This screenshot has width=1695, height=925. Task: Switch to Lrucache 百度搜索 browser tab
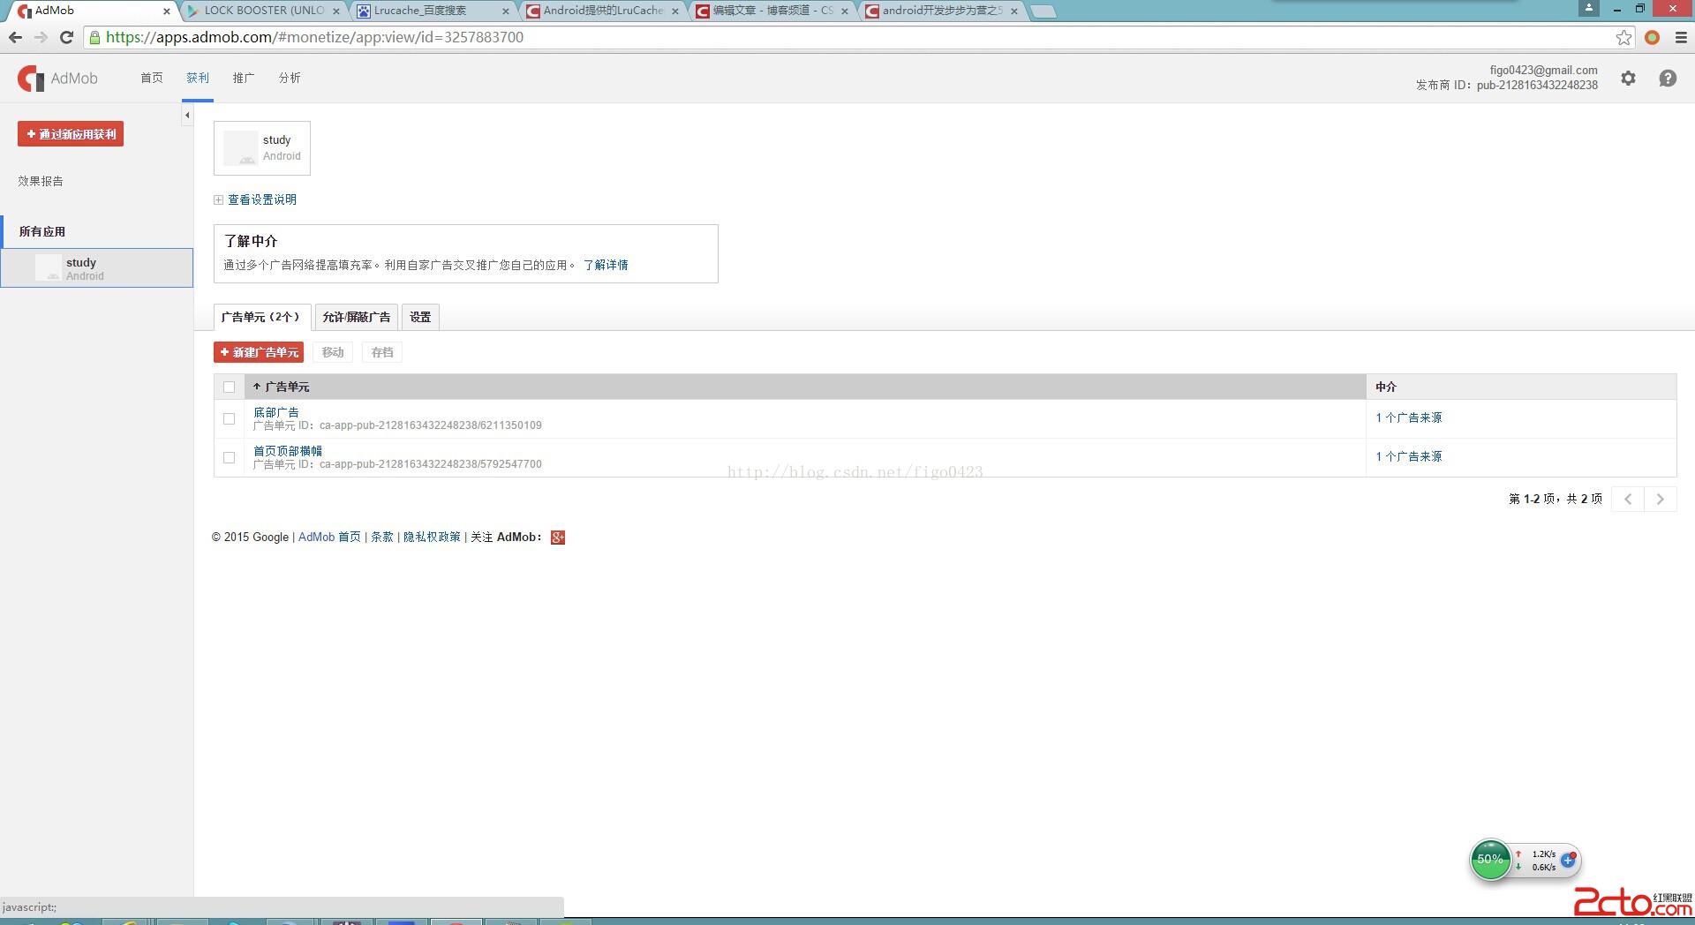click(433, 11)
